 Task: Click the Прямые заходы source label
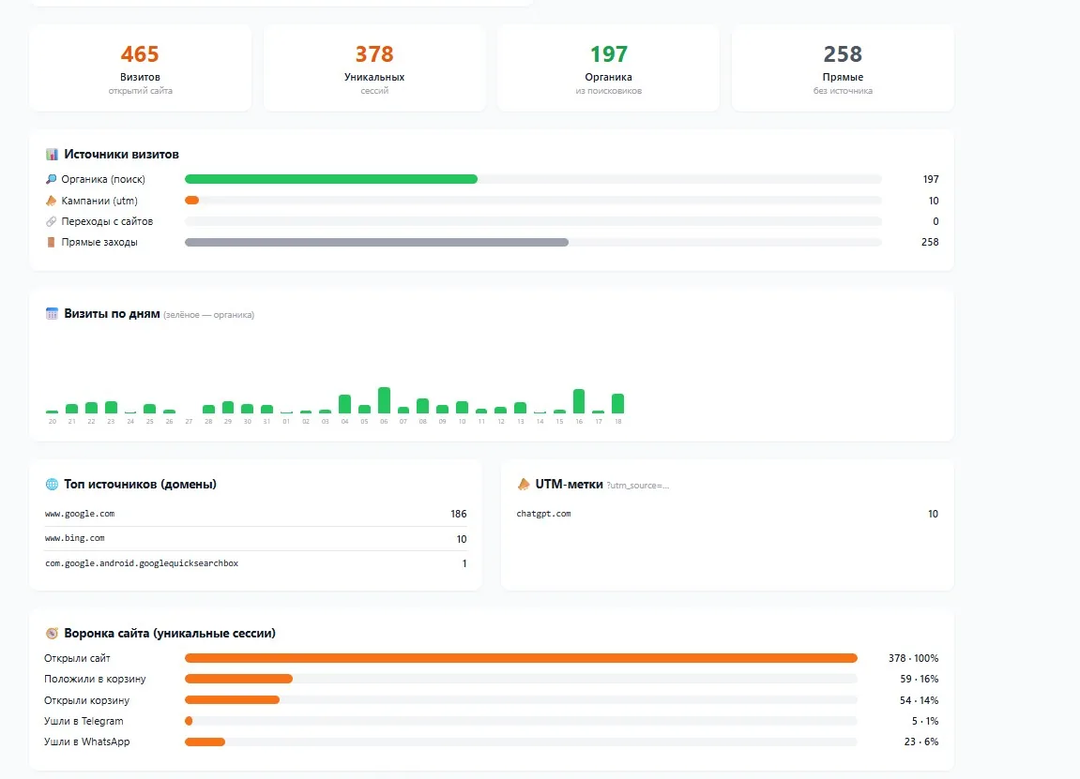99,242
